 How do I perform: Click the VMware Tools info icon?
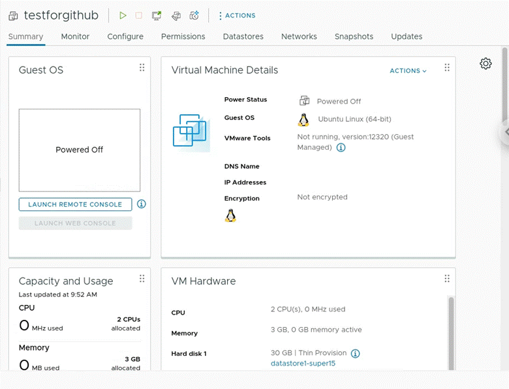pyautogui.click(x=341, y=147)
